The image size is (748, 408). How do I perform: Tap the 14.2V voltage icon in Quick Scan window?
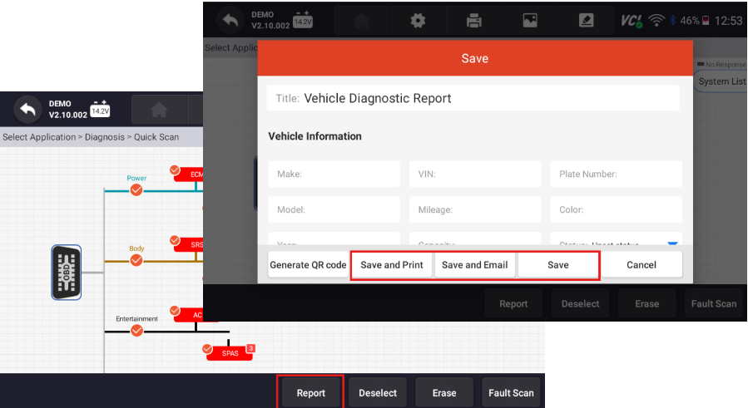[x=100, y=109]
